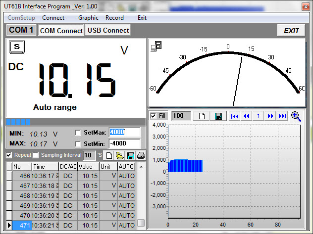Click time cell 10:36:21
The width and height of the screenshot is (313, 234).
coord(45,226)
